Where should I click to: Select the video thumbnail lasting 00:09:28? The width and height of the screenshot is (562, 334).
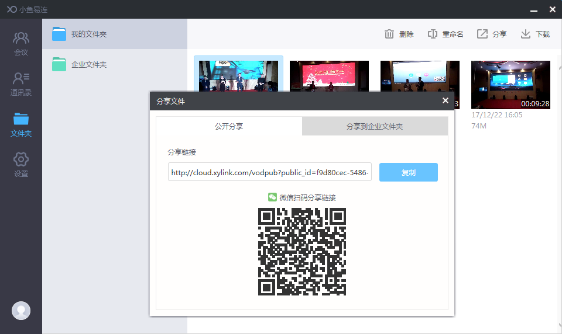(510, 85)
